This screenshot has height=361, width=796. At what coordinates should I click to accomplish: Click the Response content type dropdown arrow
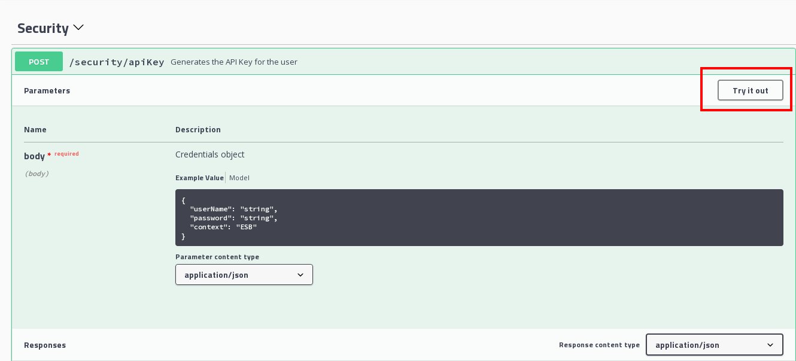[770, 345]
